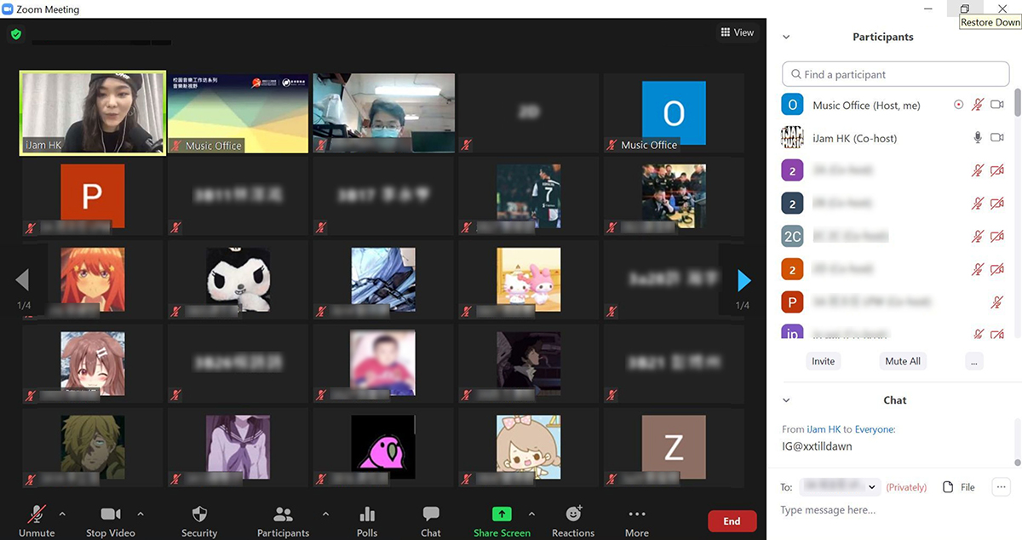Open the View layout menu
1022x540 pixels.
pos(737,32)
